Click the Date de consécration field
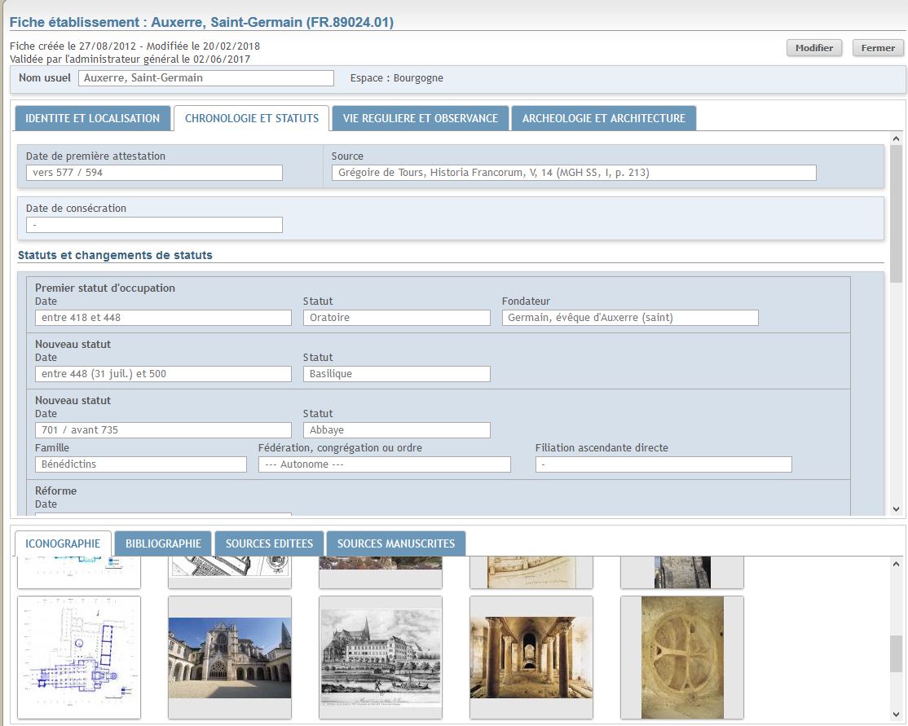Screen dimensions: 908x726 tap(154, 225)
